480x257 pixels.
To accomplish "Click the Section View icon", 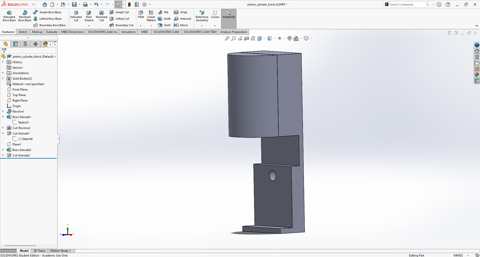I will coord(247,38).
